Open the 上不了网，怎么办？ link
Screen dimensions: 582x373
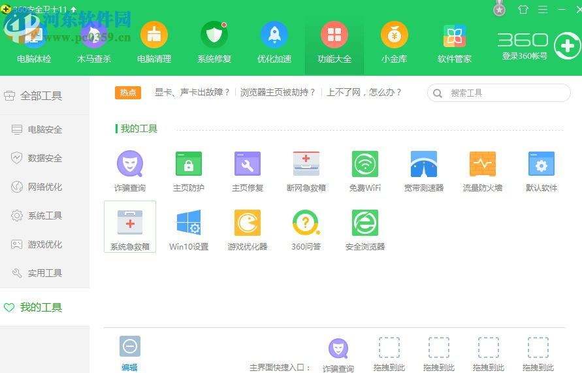point(364,92)
